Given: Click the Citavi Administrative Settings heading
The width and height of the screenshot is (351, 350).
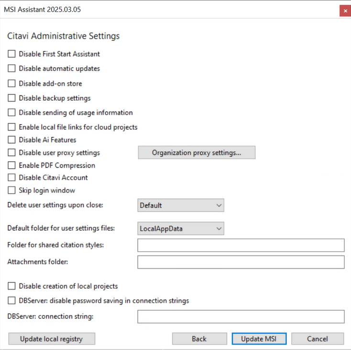Looking at the screenshot, I should 63,36.
